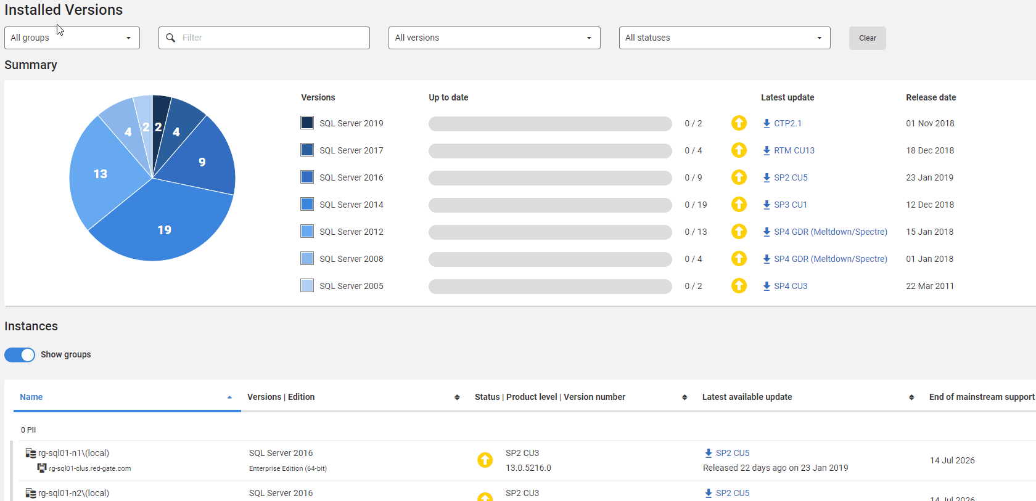Screen dimensions: 1036x501
Task: Click server icon next to rg-sql01-n1\(local)
Action: coord(30,453)
